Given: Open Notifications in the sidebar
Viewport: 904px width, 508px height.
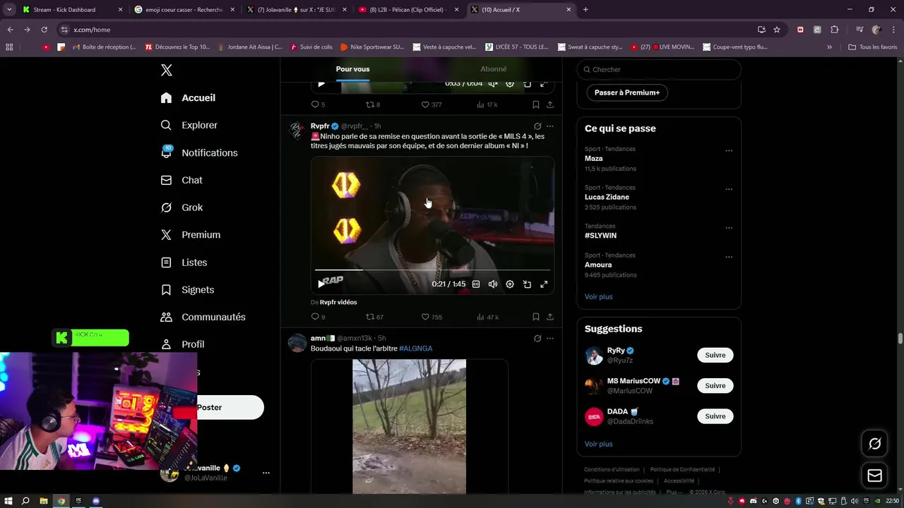Looking at the screenshot, I should [199, 152].
